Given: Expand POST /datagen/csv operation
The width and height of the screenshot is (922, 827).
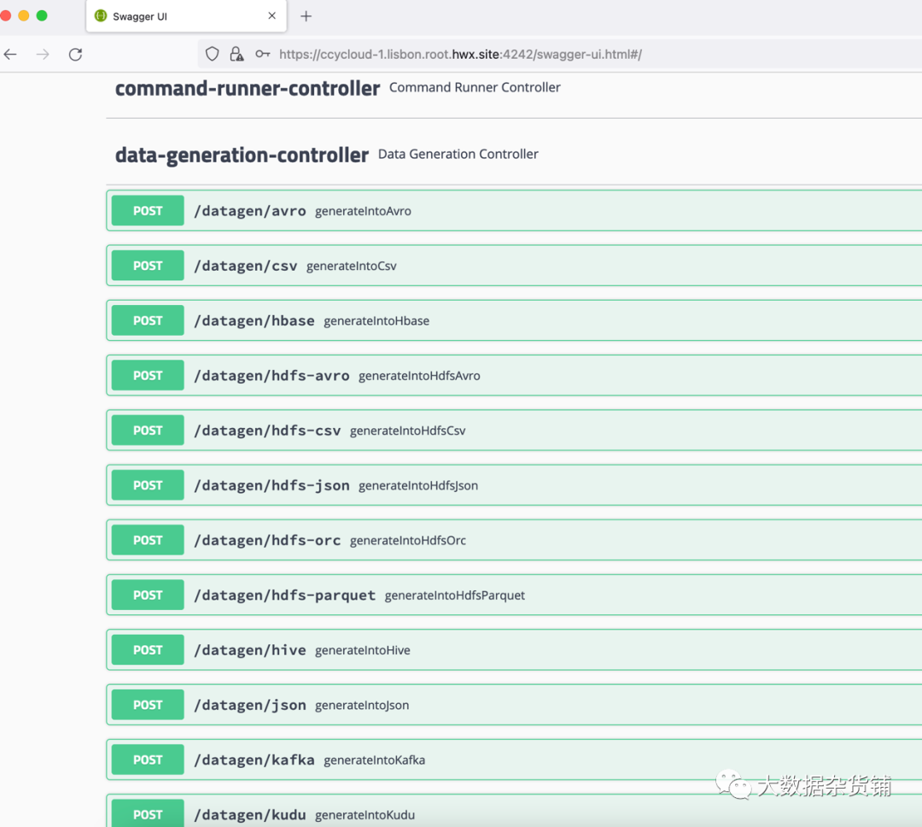Looking at the screenshot, I should click(x=514, y=266).
